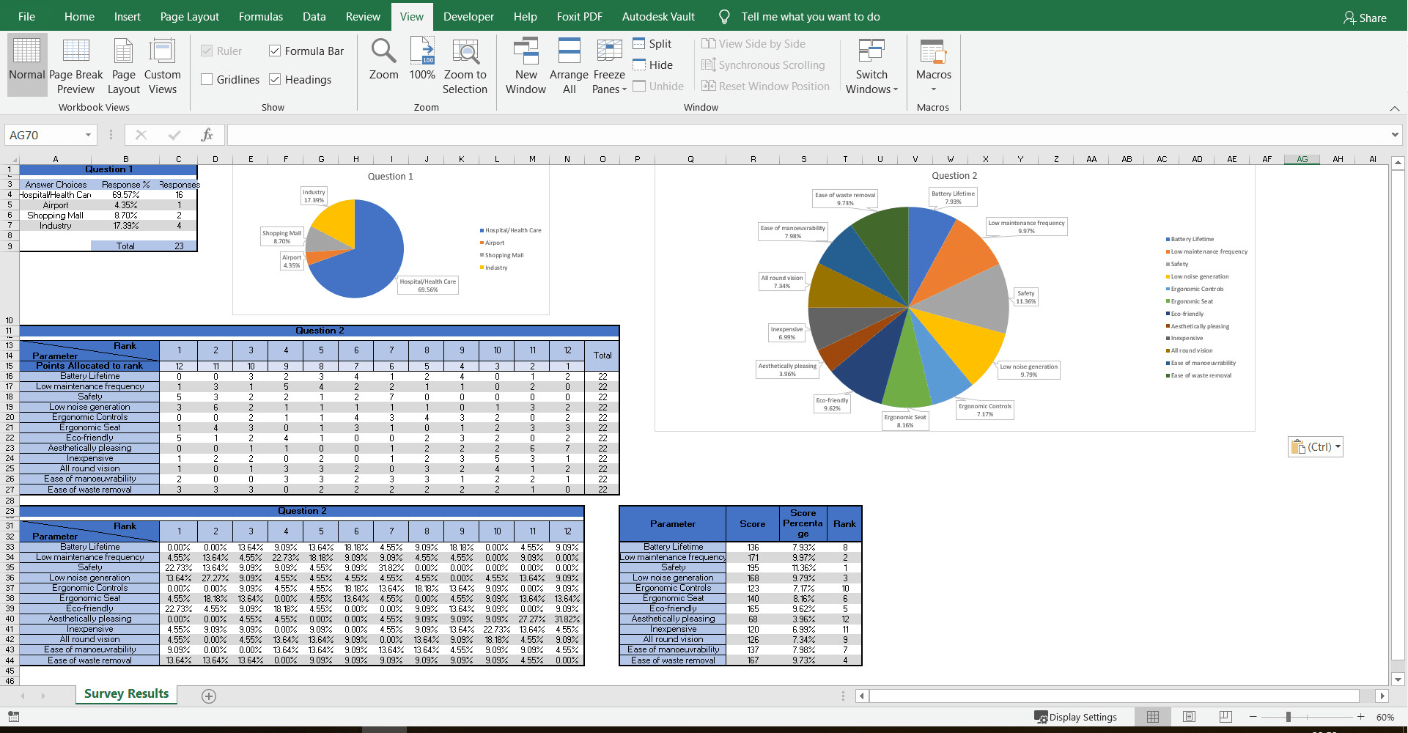The height and width of the screenshot is (733, 1408).
Task: Click the zoom slider handle
Action: (1288, 717)
